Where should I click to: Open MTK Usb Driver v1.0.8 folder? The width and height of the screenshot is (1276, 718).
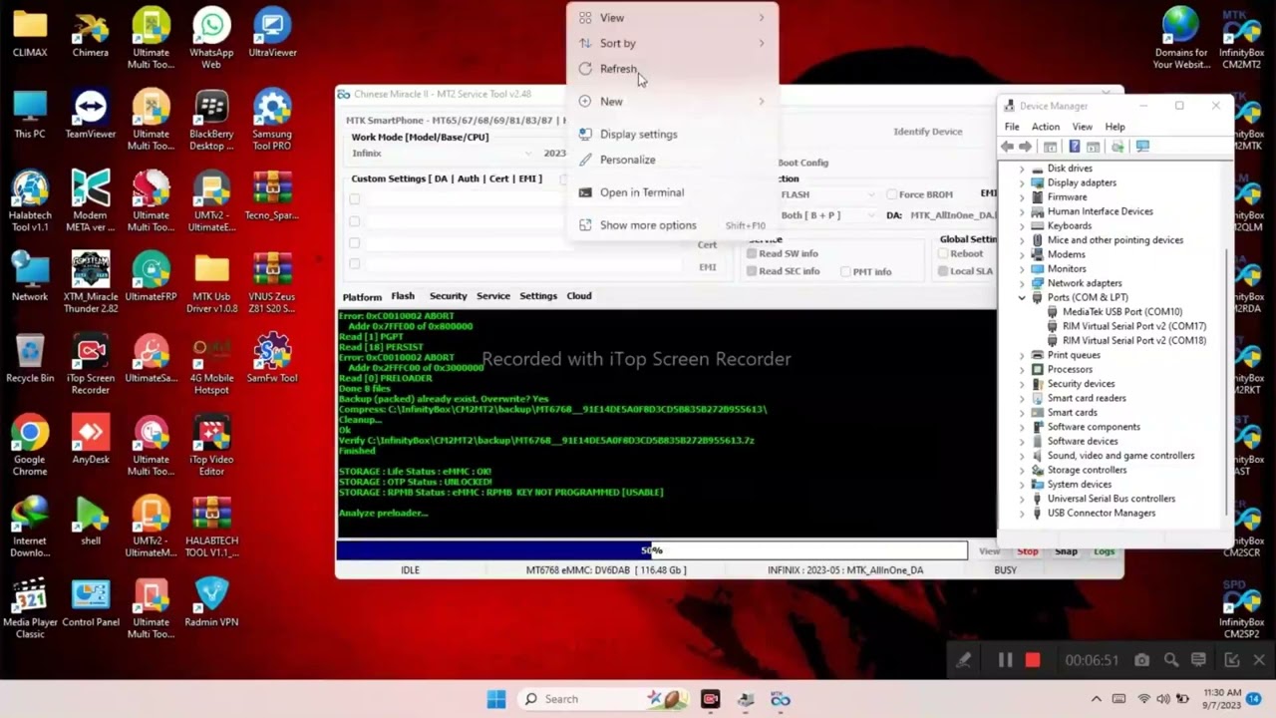pyautogui.click(x=211, y=283)
